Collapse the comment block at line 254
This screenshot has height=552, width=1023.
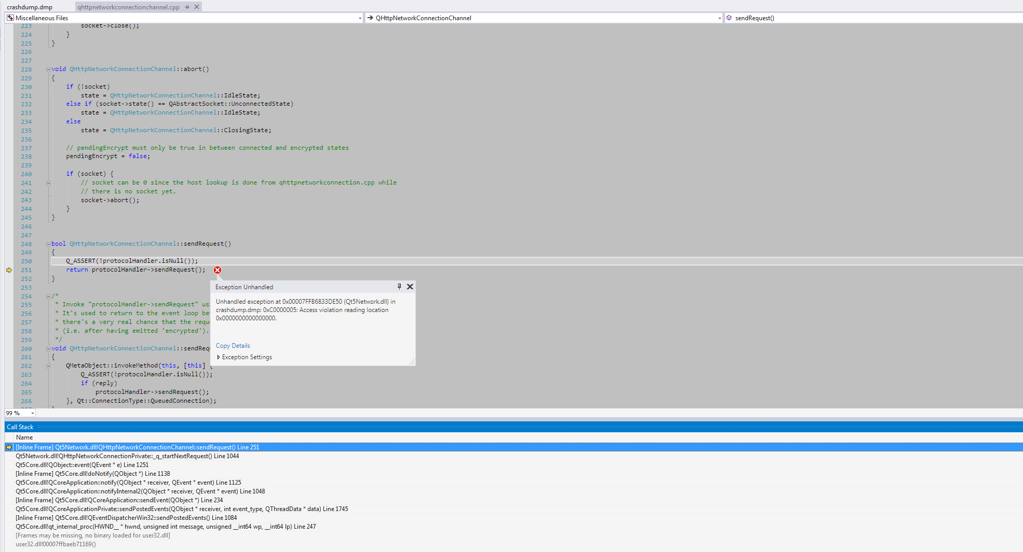point(48,296)
